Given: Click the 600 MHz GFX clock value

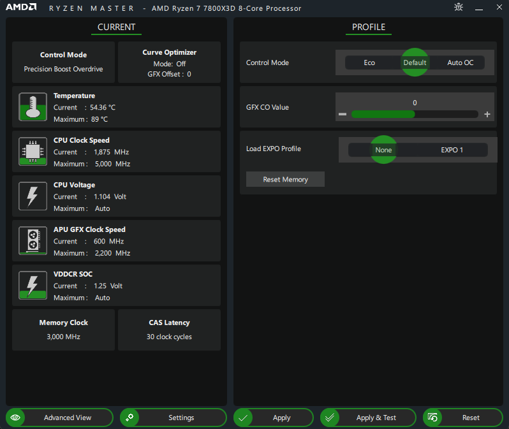Looking at the screenshot, I should click(x=108, y=241).
